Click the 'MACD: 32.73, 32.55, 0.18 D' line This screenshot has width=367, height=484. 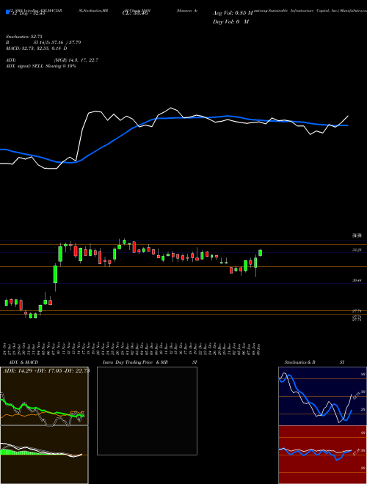pyautogui.click(x=37, y=48)
